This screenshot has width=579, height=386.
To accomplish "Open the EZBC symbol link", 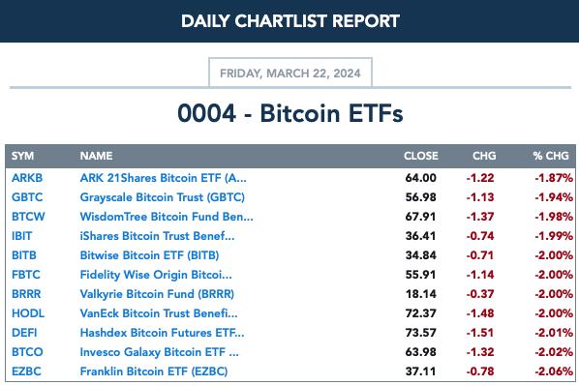I will (26, 371).
